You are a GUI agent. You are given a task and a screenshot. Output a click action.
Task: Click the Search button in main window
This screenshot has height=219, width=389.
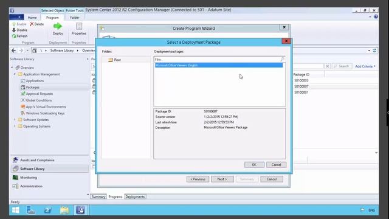pyautogui.click(x=342, y=66)
